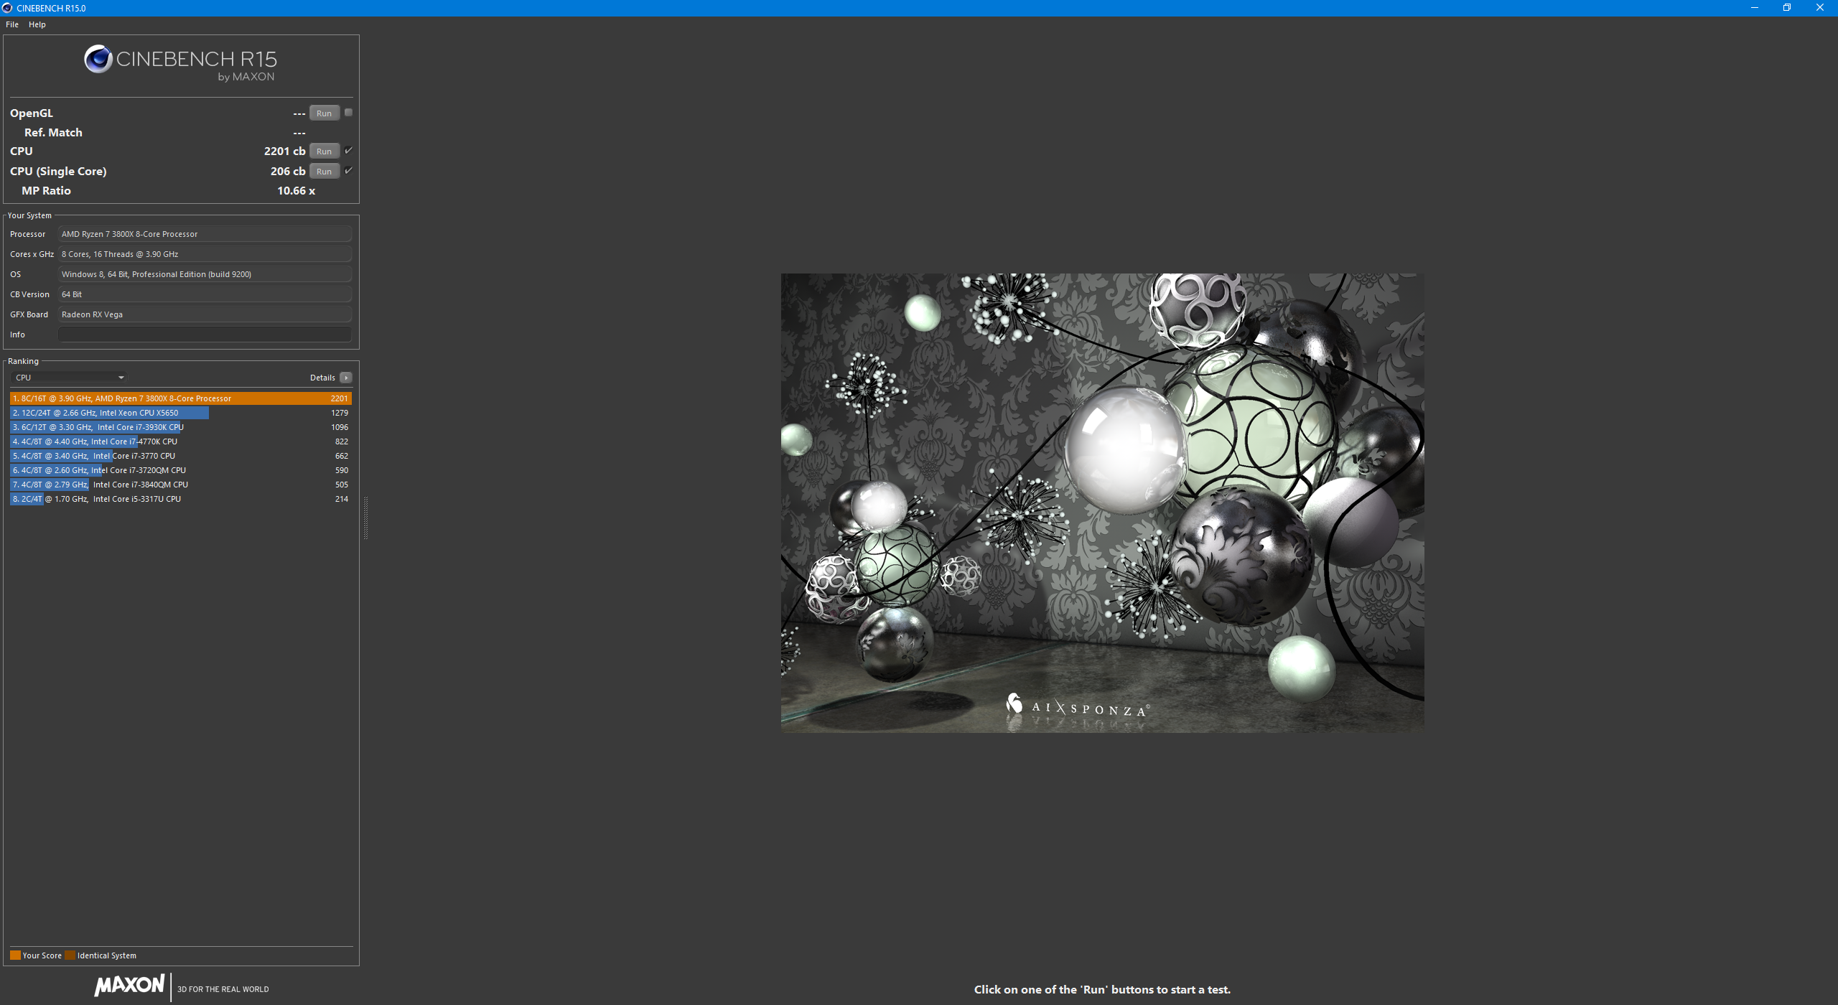Toggle the OpenGL test checkbox
Image resolution: width=1838 pixels, height=1005 pixels.
348,113
